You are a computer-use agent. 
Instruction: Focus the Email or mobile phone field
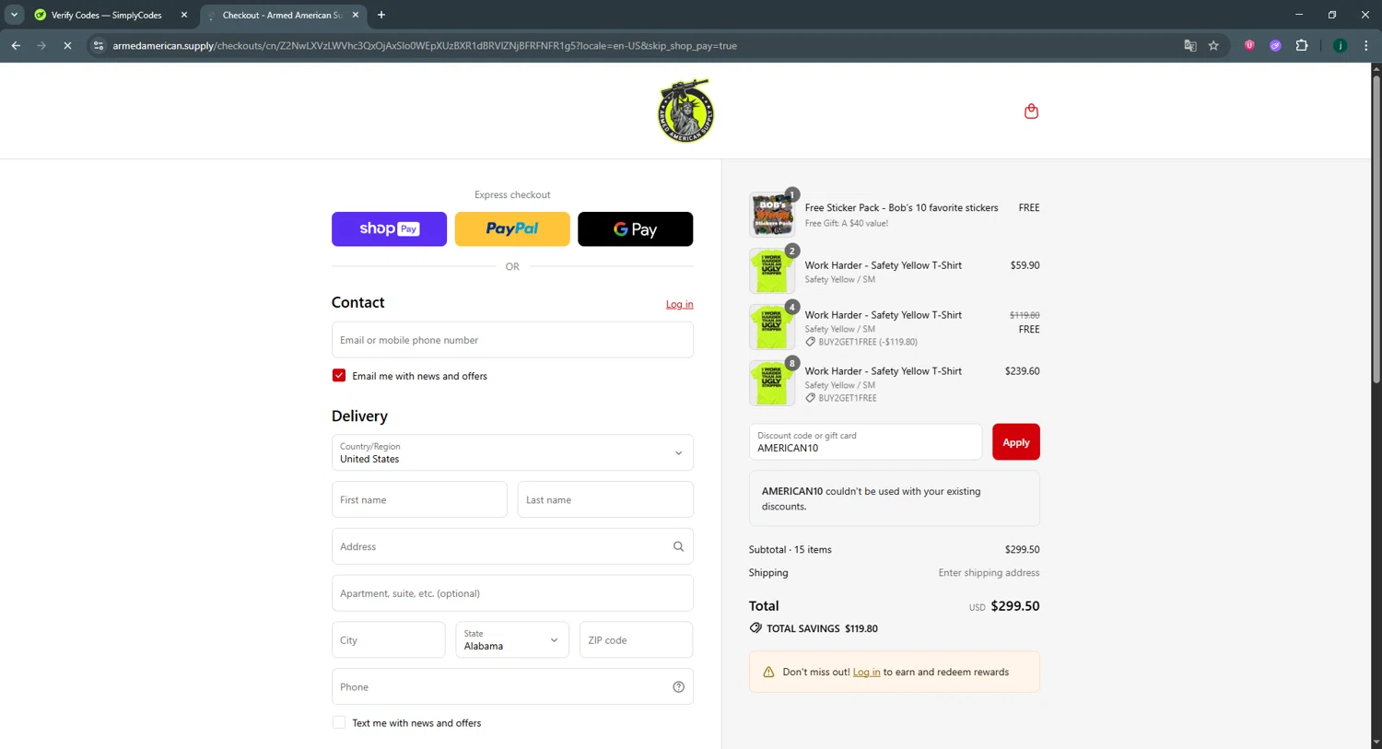point(512,340)
